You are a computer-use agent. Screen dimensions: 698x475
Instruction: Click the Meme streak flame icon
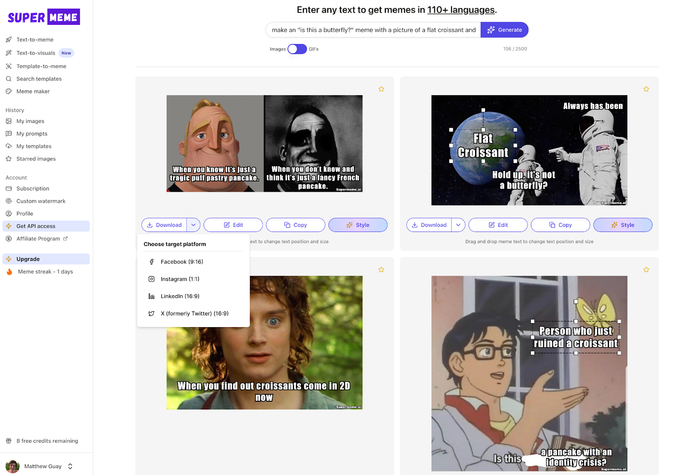point(9,271)
